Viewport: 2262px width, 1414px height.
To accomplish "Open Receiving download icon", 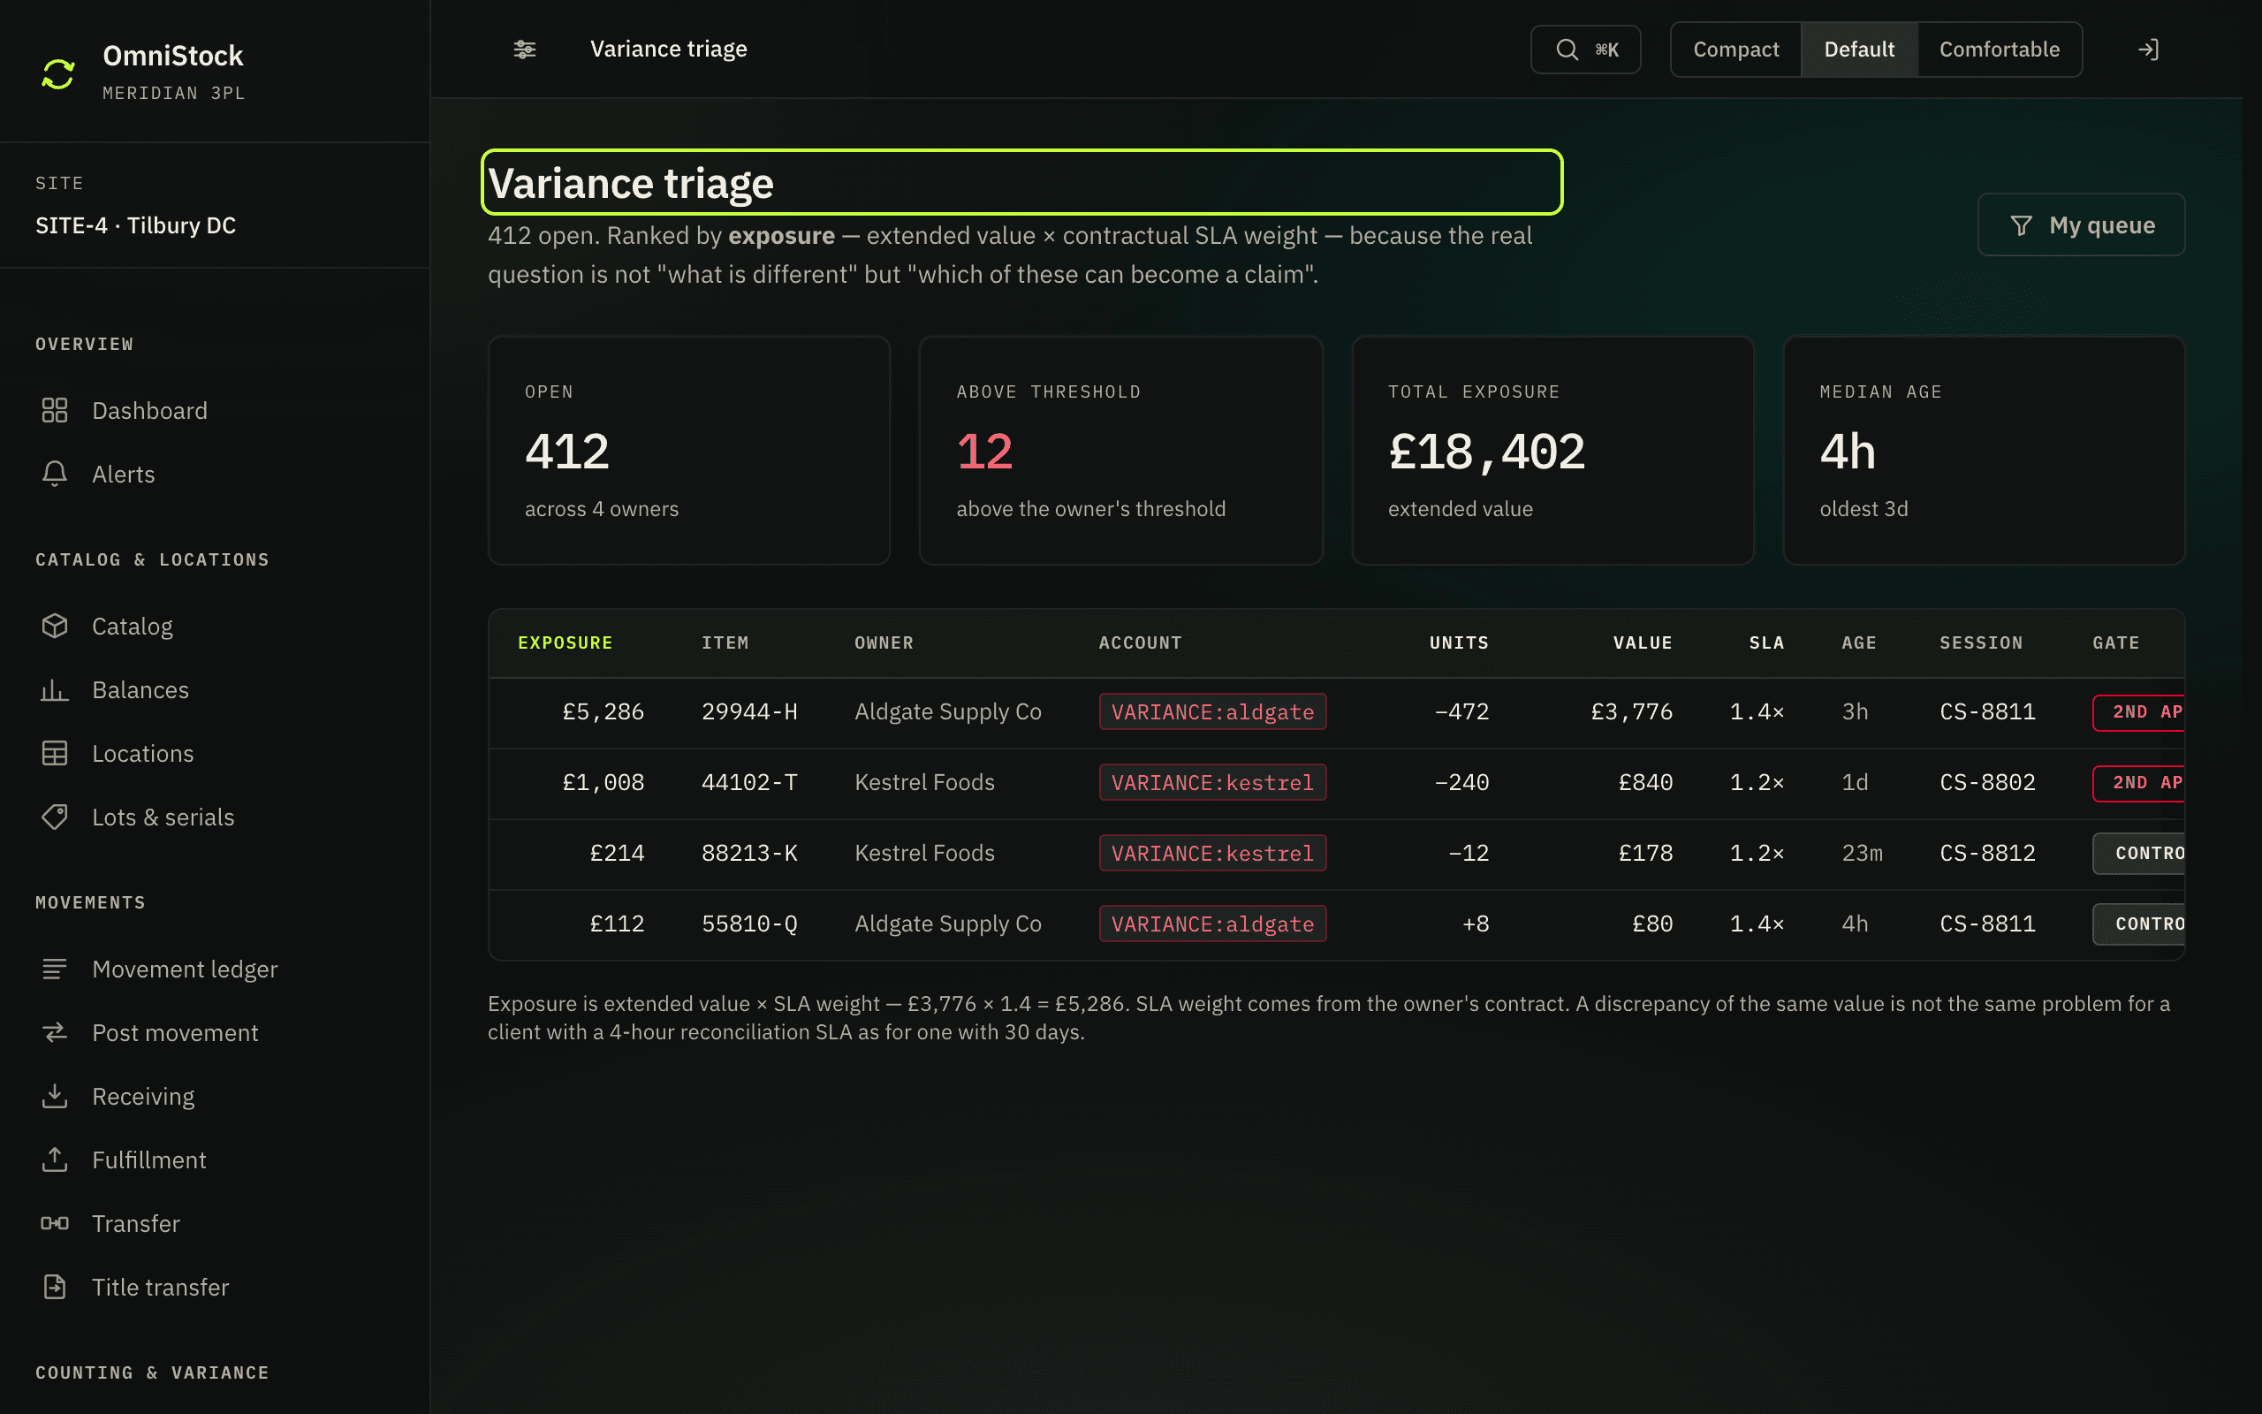I will [x=55, y=1096].
